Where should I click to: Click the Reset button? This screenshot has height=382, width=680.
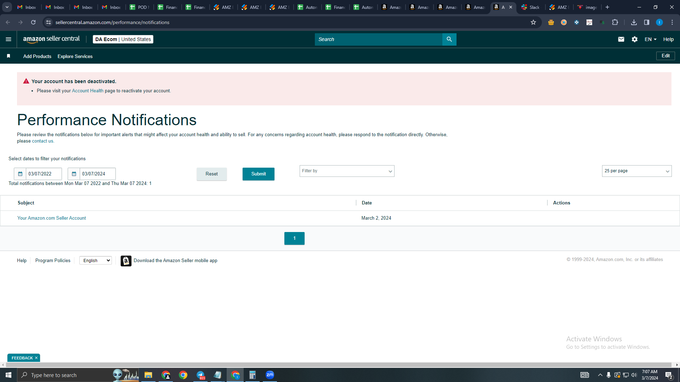pos(212,174)
